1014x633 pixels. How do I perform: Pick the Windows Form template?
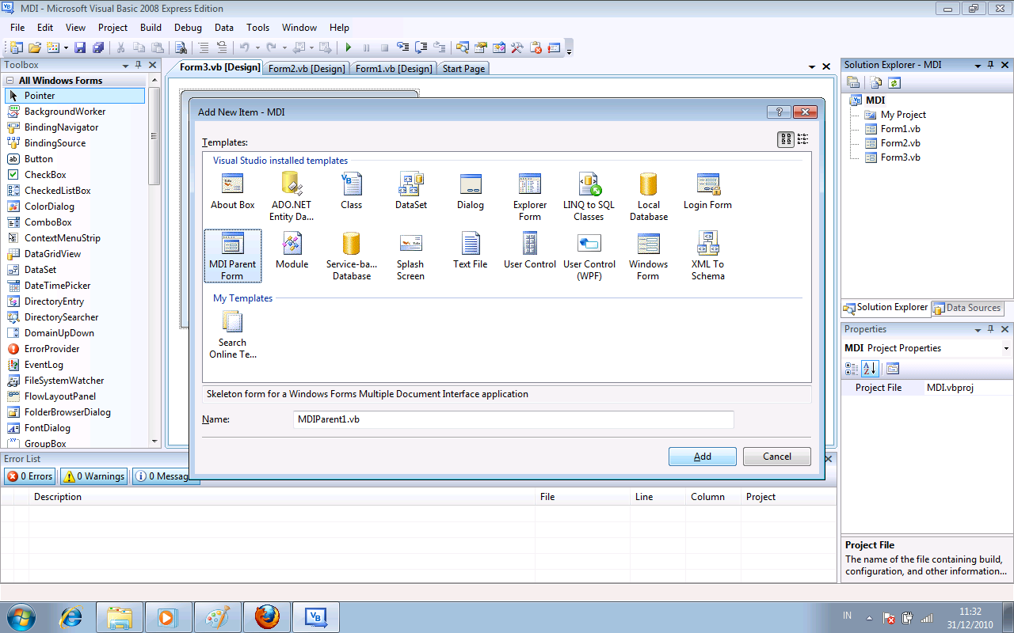(x=648, y=256)
